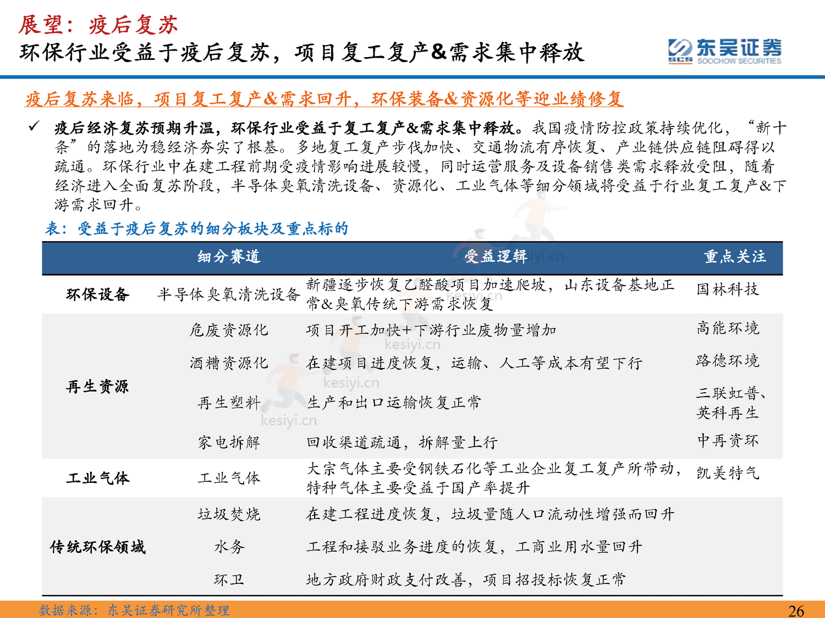Click page number 26
The height and width of the screenshot is (618, 825).
coord(796,610)
